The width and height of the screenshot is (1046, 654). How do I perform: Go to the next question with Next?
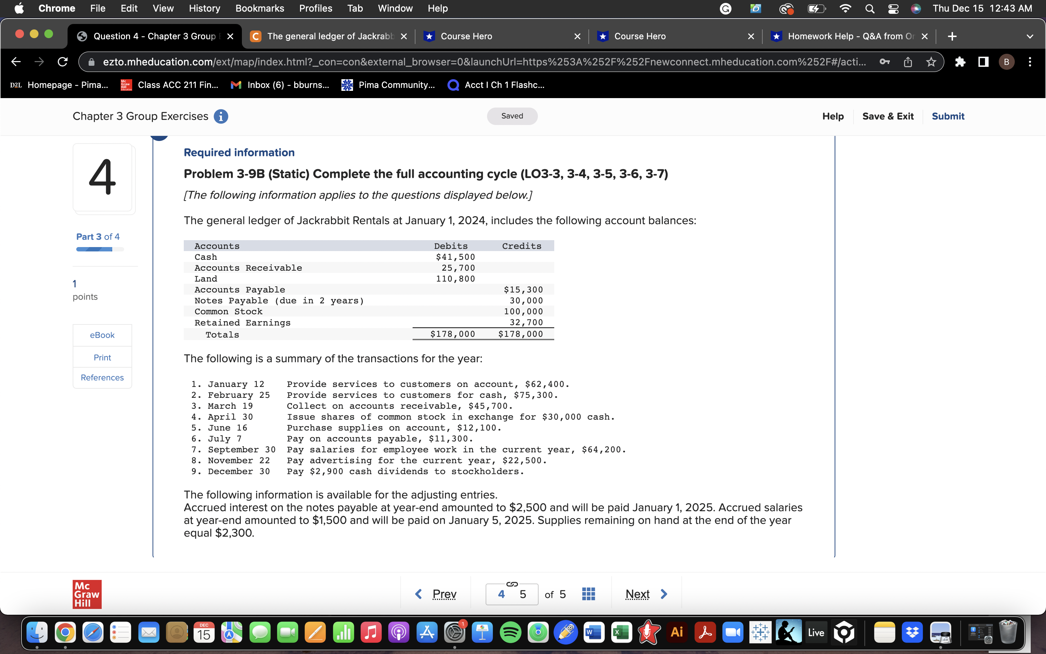[646, 594]
